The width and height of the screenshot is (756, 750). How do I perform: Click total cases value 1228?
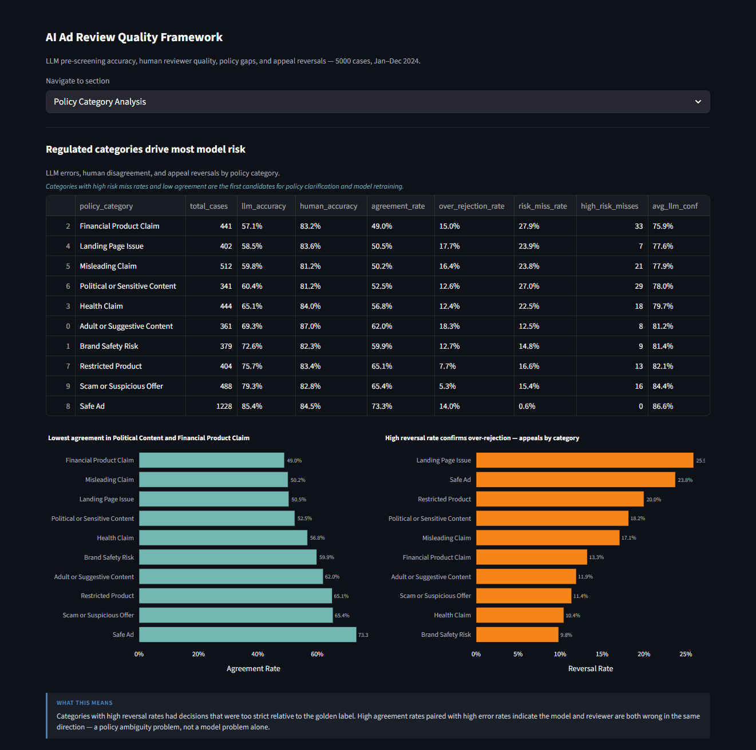[211, 406]
